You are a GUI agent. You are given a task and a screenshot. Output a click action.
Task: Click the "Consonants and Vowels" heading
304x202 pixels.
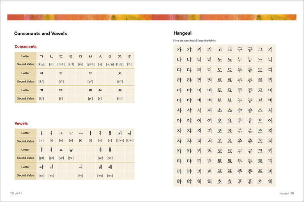[x=40, y=34]
